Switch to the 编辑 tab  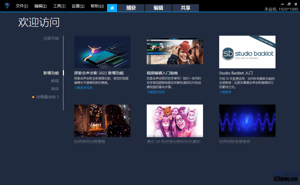coord(158,8)
